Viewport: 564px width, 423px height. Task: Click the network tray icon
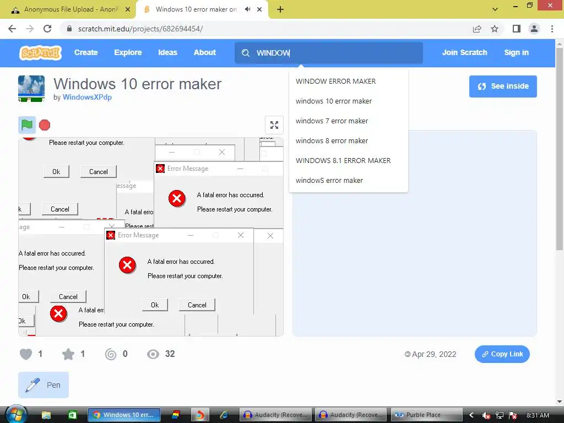(499, 415)
